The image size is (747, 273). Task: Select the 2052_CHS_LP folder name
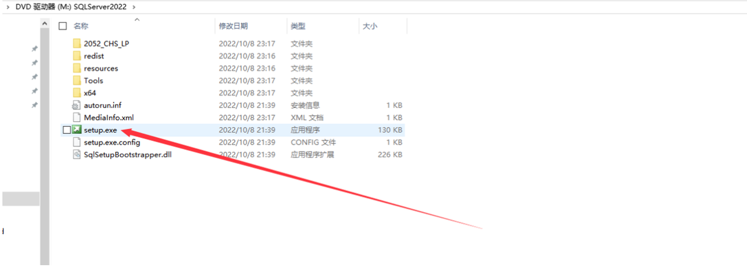pyautogui.click(x=106, y=43)
